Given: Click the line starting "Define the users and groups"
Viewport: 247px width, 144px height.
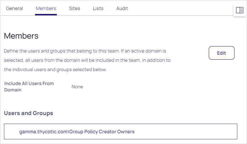Looking at the screenshot, I should pos(85,51).
